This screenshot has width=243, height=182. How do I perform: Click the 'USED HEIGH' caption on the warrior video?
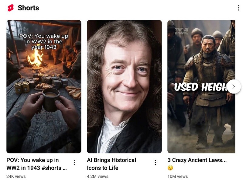point(201,87)
